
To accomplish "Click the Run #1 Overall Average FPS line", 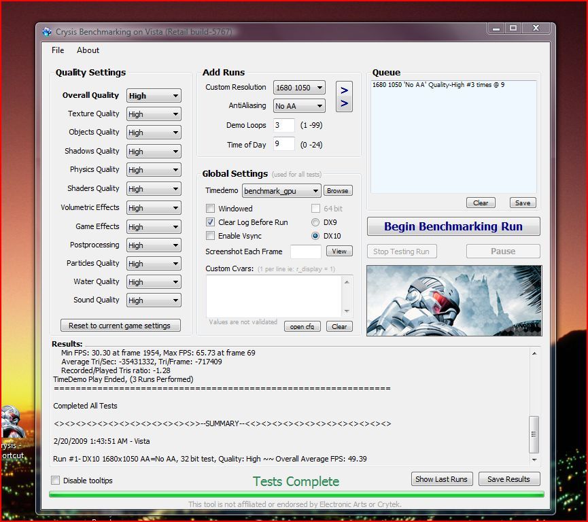I will pos(210,459).
